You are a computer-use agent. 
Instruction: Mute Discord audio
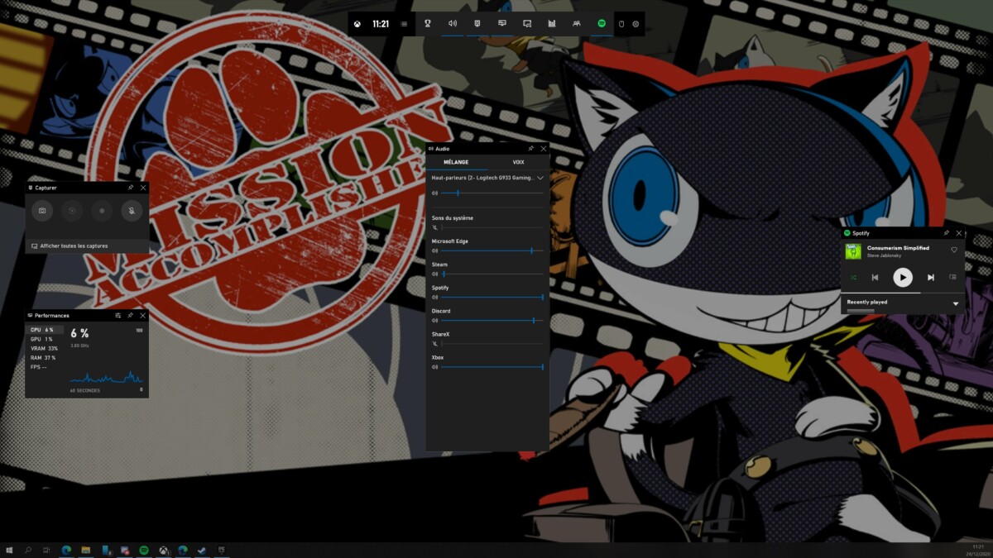[434, 320]
